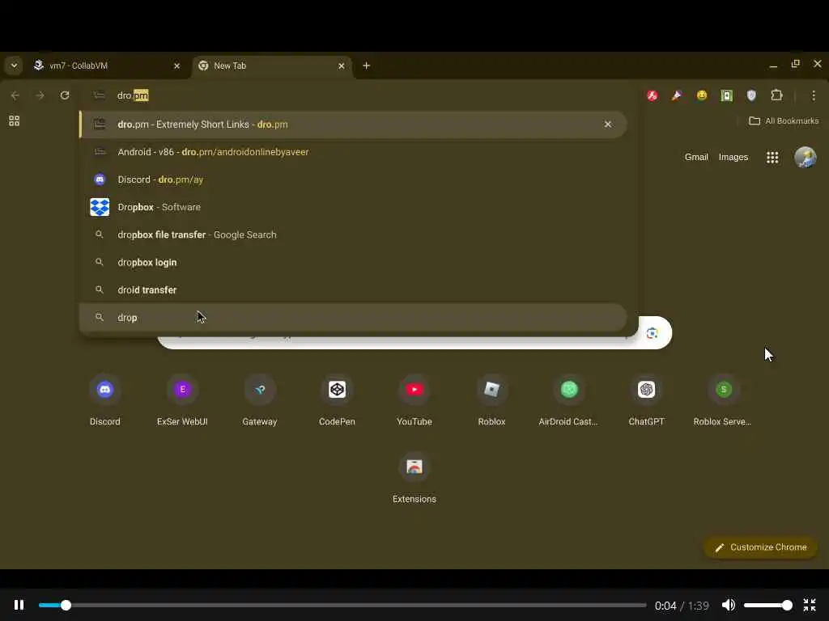This screenshot has width=829, height=621.
Task: Restore down the Chrome window
Action: [x=795, y=65]
